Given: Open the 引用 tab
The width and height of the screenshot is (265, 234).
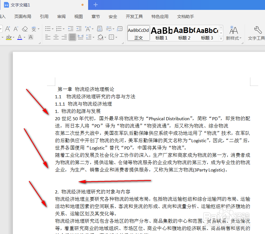Looking at the screenshot, I should click(x=44, y=17).
